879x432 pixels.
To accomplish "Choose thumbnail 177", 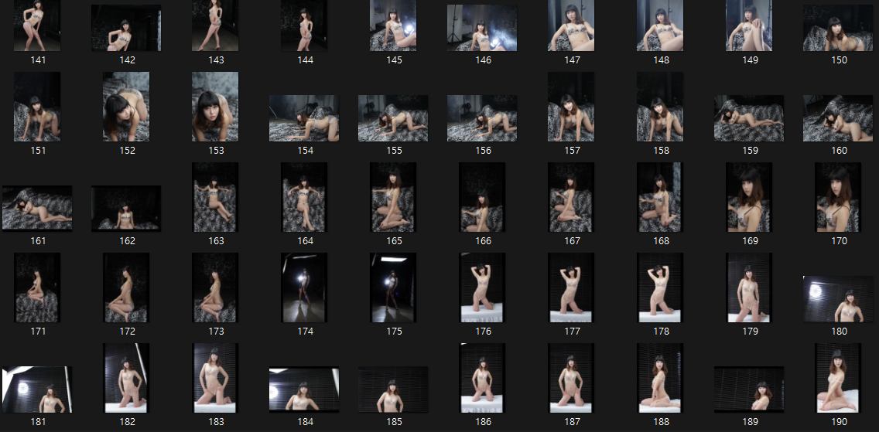I will pyautogui.click(x=571, y=287).
